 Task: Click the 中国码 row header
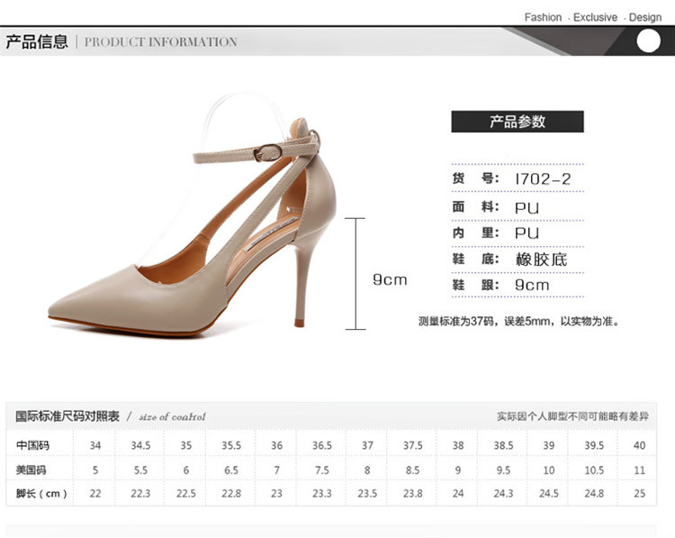31,445
